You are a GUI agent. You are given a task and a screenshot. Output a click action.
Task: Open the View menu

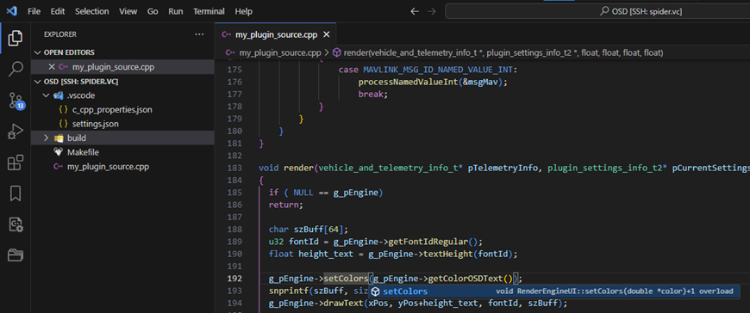tap(128, 11)
